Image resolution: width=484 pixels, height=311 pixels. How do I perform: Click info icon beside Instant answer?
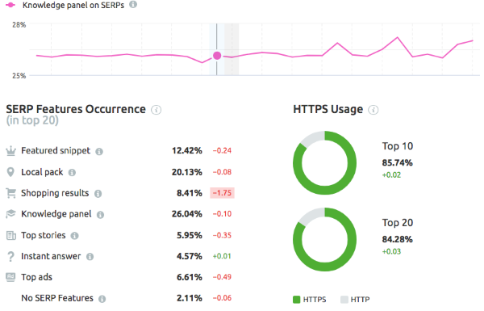click(90, 257)
